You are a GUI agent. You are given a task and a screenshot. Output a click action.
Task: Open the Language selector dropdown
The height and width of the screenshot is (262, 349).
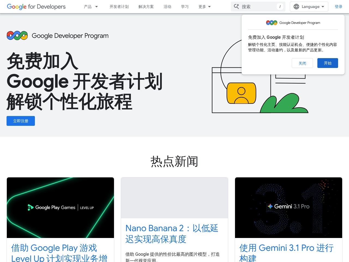pyautogui.click(x=309, y=7)
